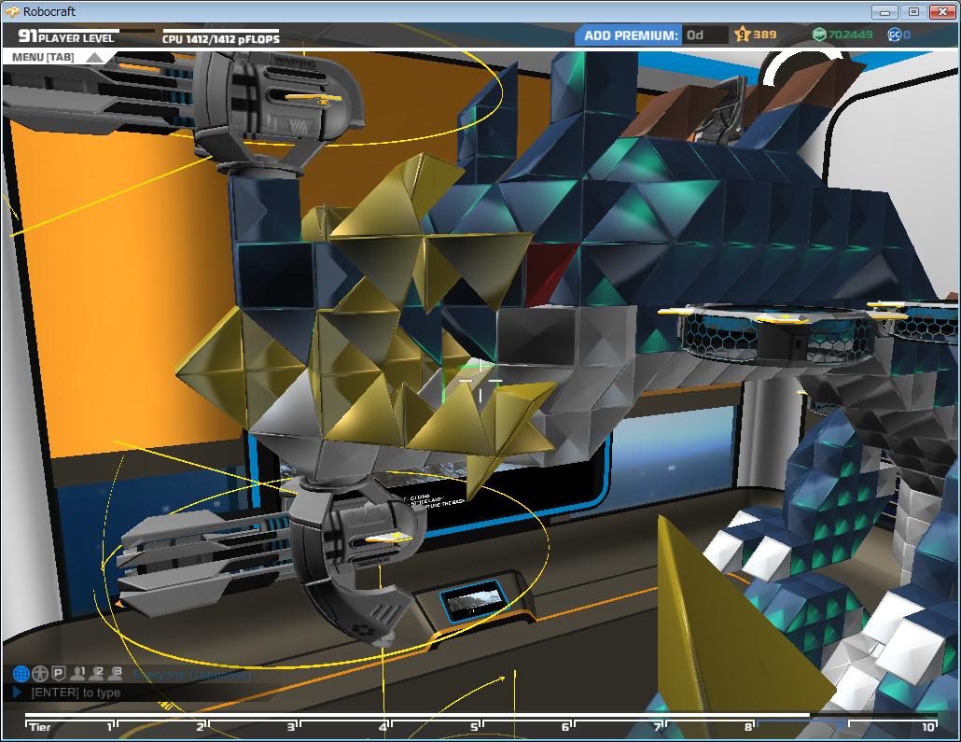Click the RP balance 702449

tap(850, 35)
